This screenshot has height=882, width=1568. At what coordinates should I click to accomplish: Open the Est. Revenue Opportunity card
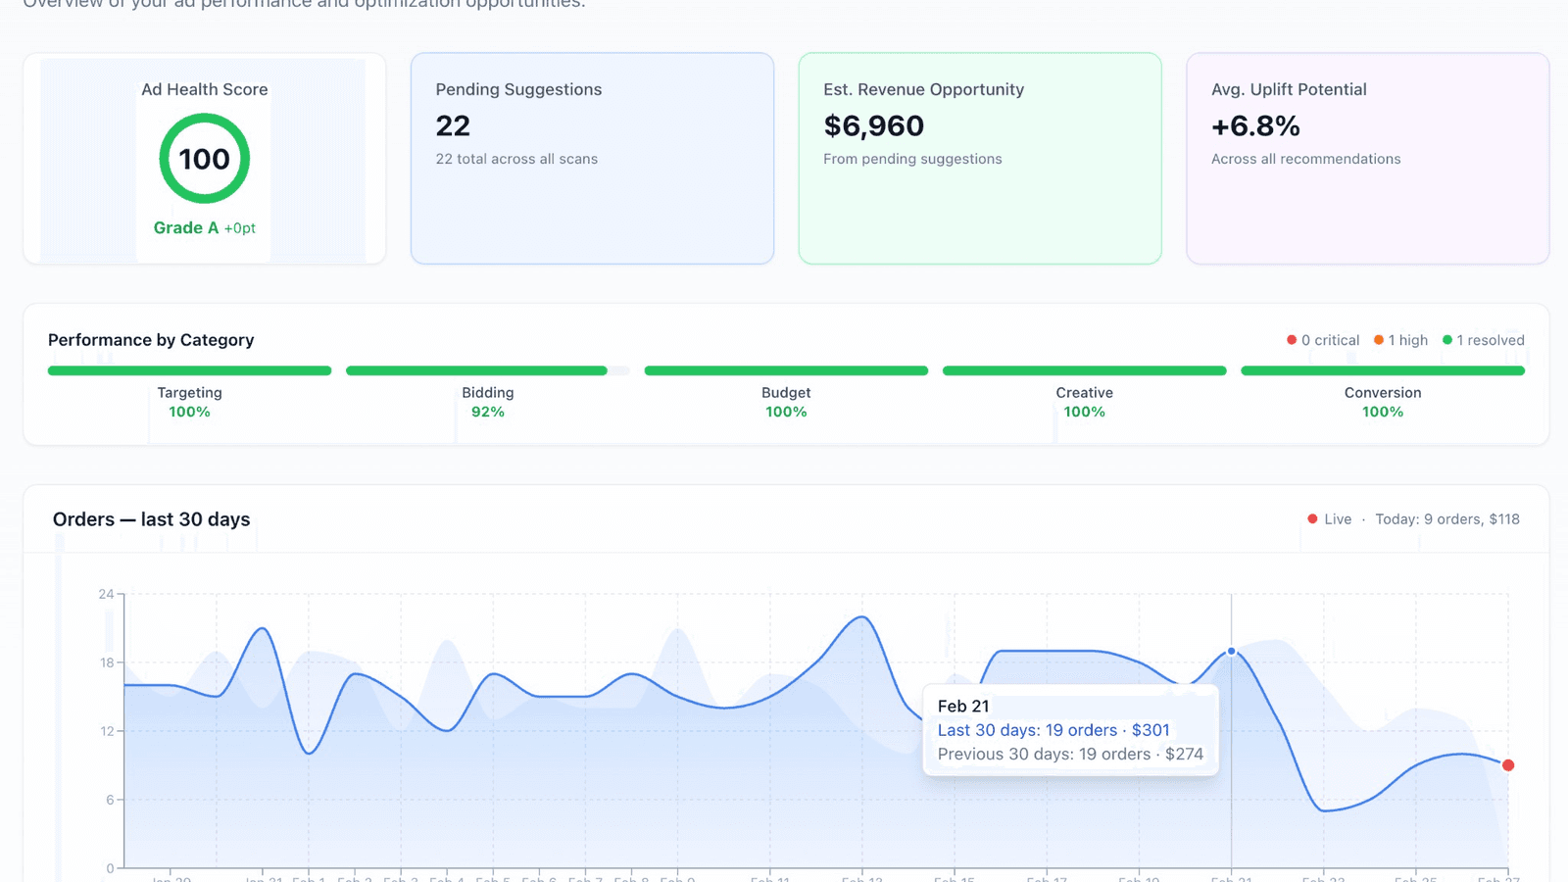click(980, 159)
